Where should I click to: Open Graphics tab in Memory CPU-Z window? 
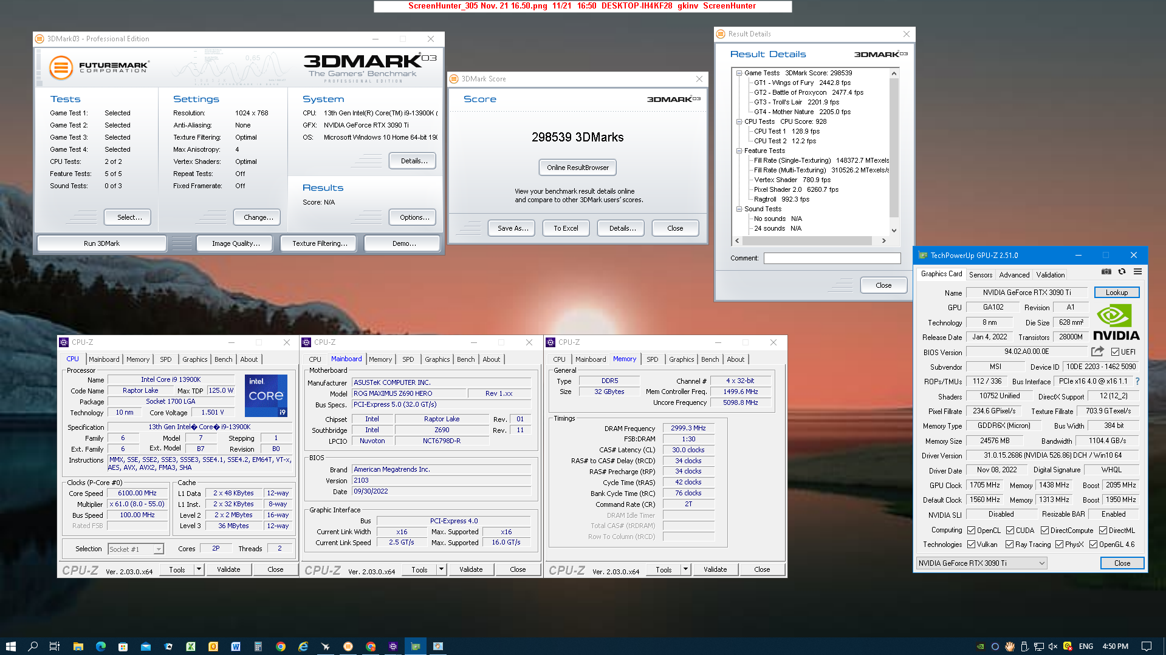pos(681,359)
